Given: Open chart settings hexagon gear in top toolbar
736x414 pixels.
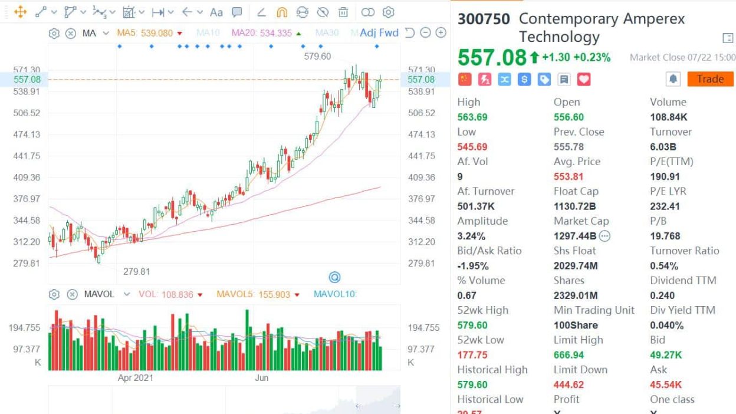Looking at the screenshot, I should point(388,12).
